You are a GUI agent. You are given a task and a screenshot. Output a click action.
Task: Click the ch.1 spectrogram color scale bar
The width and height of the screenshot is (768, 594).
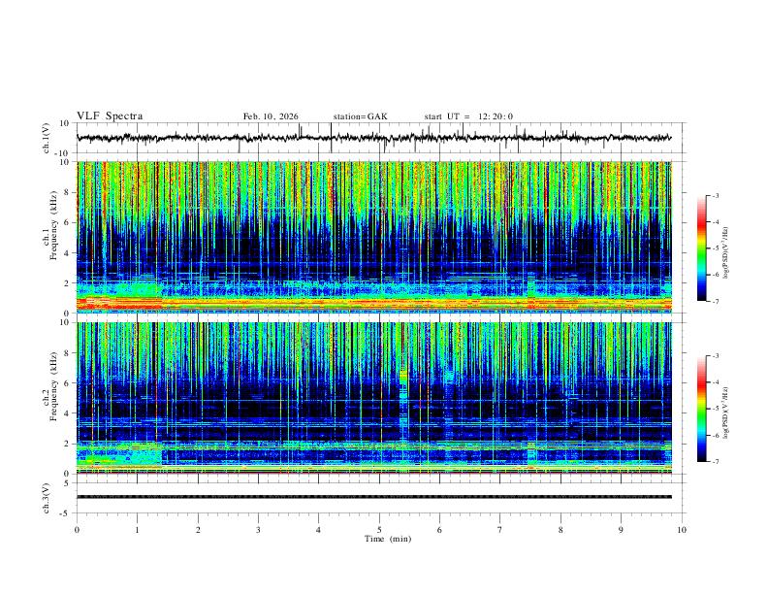[702, 248]
